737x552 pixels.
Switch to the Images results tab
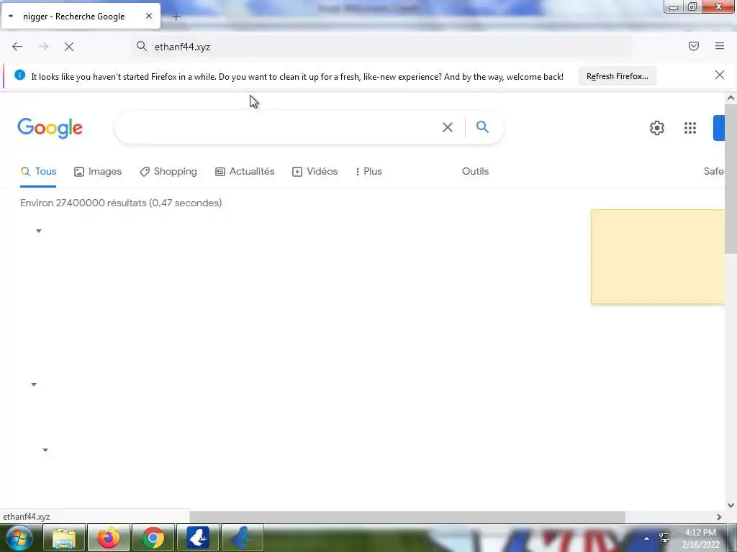click(98, 171)
